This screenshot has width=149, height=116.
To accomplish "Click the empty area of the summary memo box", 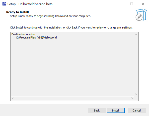I will (x=72, y=67).
